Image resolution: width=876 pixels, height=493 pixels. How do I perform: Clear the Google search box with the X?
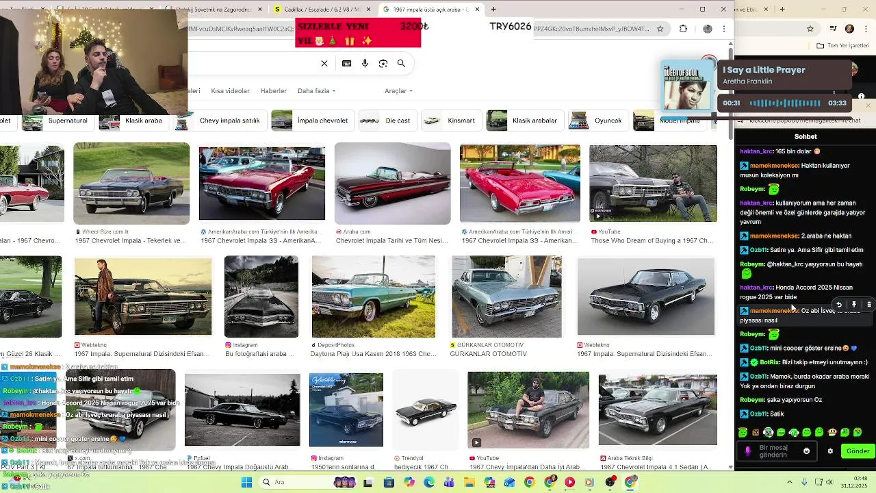[x=324, y=64]
